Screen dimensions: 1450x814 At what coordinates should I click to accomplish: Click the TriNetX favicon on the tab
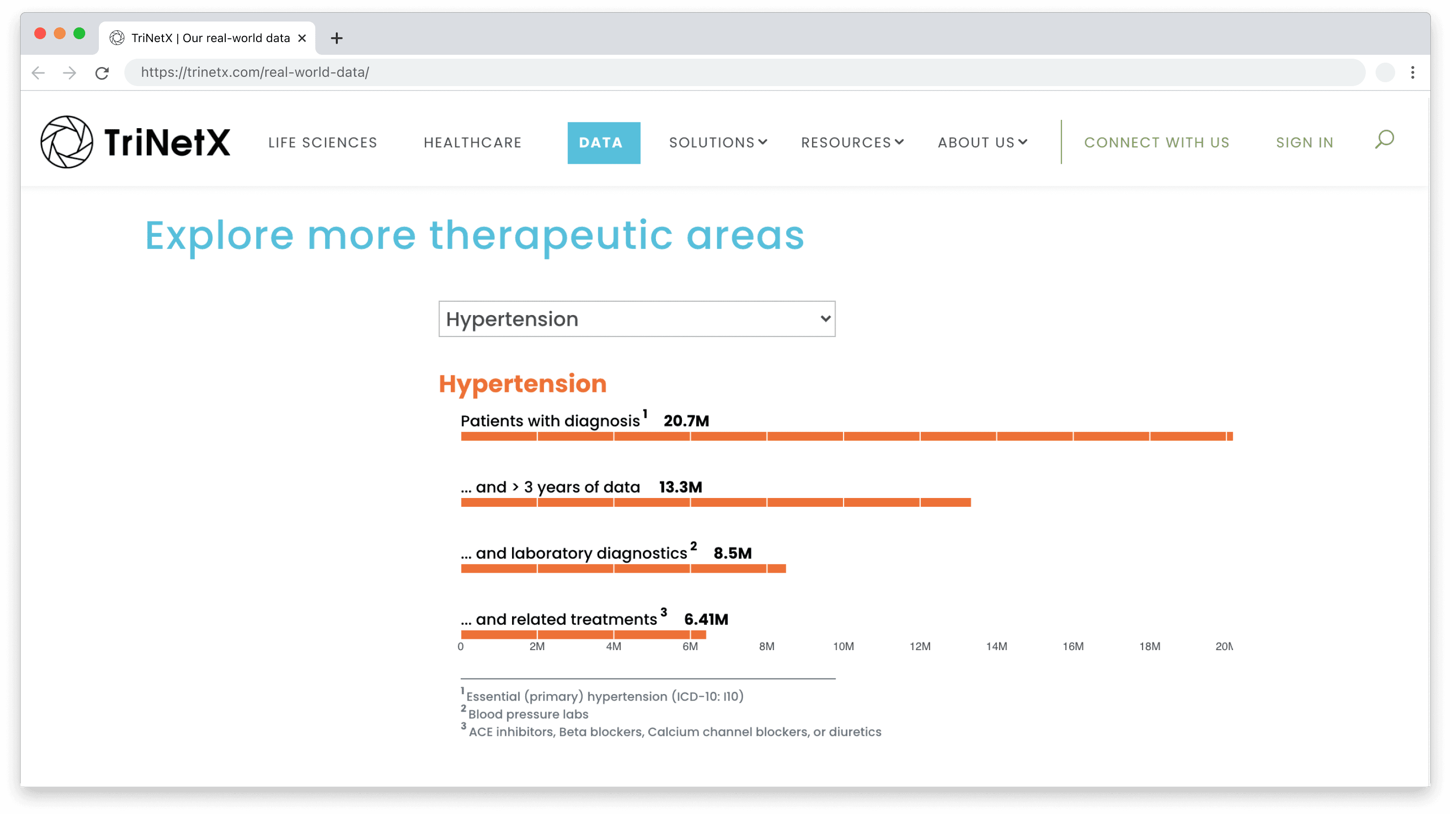click(117, 38)
